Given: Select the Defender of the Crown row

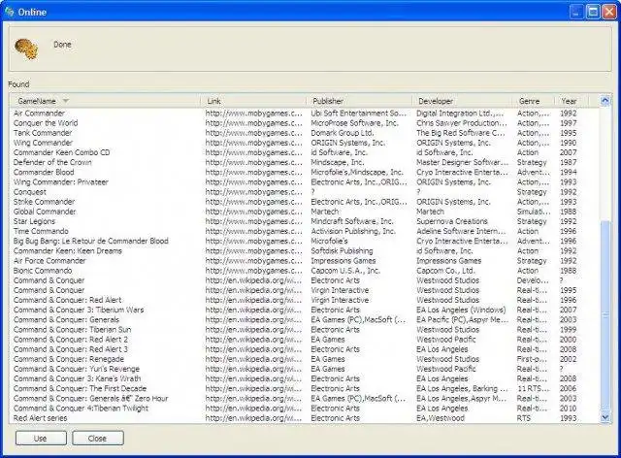Looking at the screenshot, I should pos(304,162).
